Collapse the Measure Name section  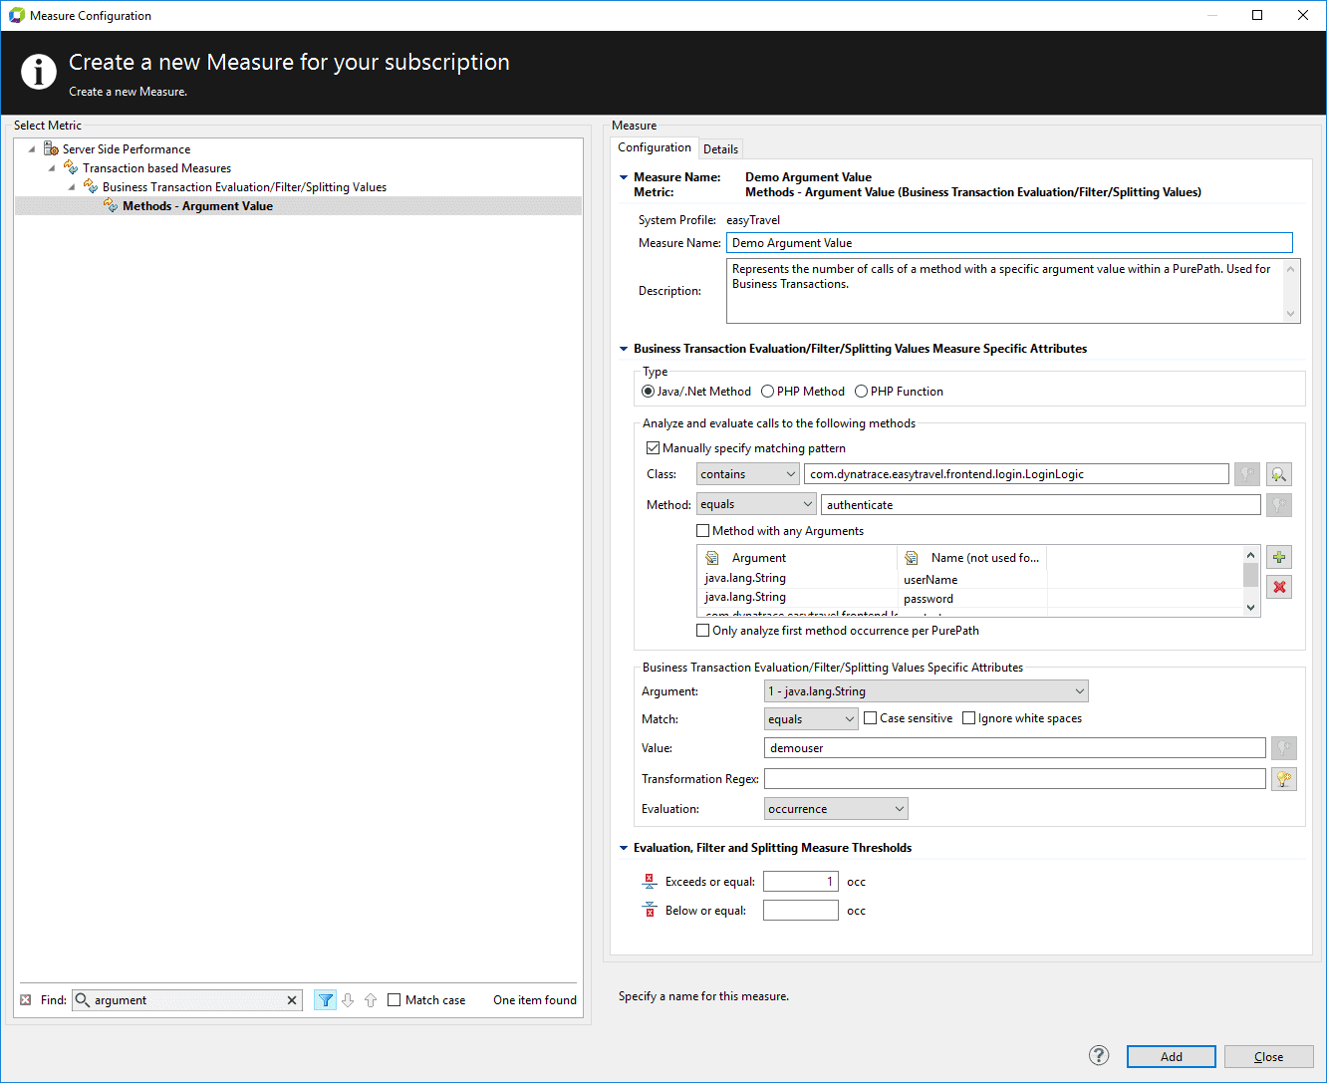(x=624, y=177)
